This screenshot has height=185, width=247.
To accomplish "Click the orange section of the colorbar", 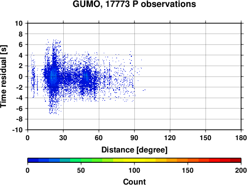I will [x=177, y=160].
